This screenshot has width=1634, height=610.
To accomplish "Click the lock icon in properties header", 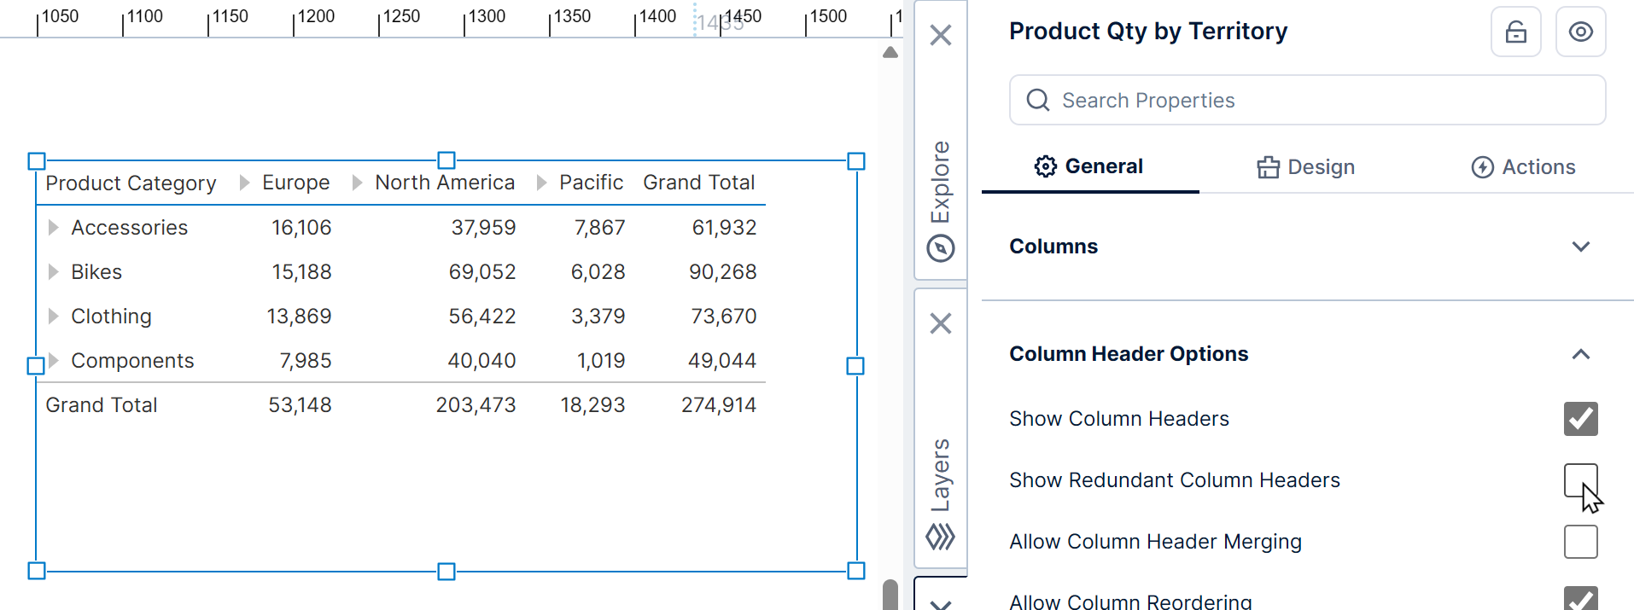I will pyautogui.click(x=1515, y=32).
